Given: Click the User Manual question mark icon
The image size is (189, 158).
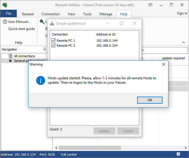Looking at the screenshot, I should click(x=5, y=22).
